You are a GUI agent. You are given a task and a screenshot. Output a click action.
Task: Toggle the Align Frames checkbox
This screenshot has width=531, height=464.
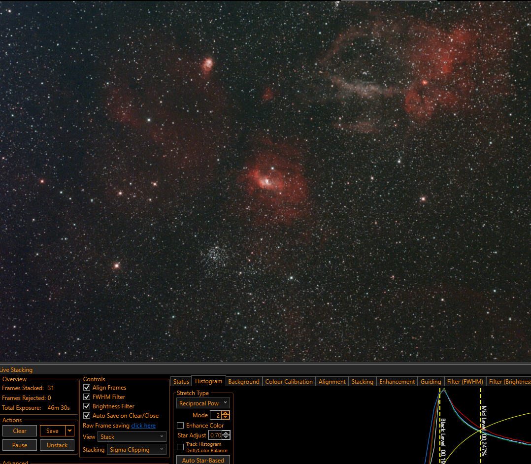(87, 388)
